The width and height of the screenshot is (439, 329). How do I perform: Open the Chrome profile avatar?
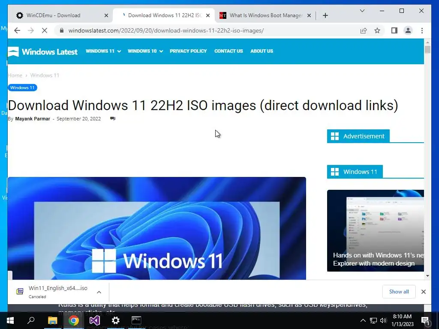click(x=408, y=30)
